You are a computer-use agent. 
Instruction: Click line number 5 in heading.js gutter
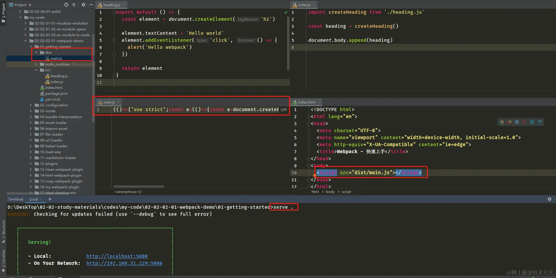(100, 40)
